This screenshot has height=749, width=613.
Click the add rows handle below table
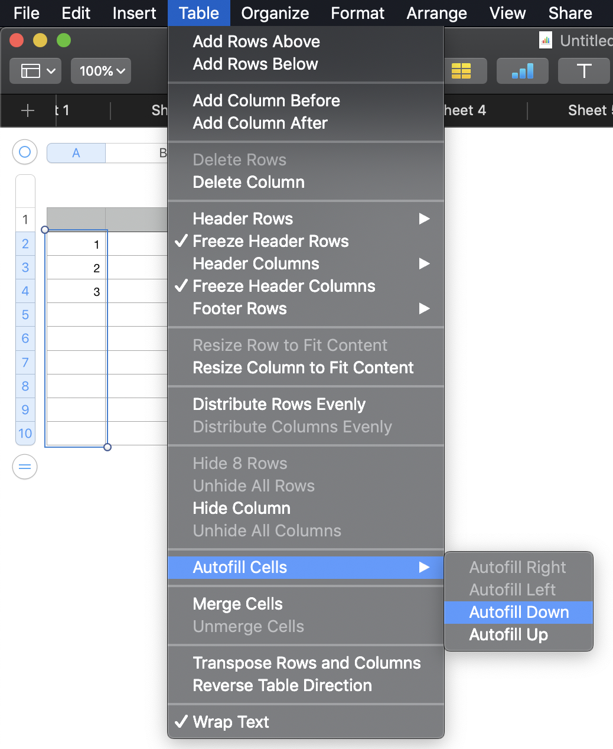25,467
